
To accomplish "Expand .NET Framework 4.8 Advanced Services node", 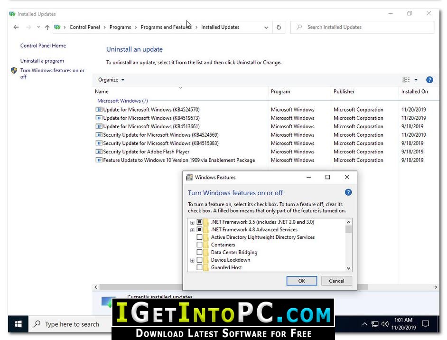I will (x=193, y=230).
